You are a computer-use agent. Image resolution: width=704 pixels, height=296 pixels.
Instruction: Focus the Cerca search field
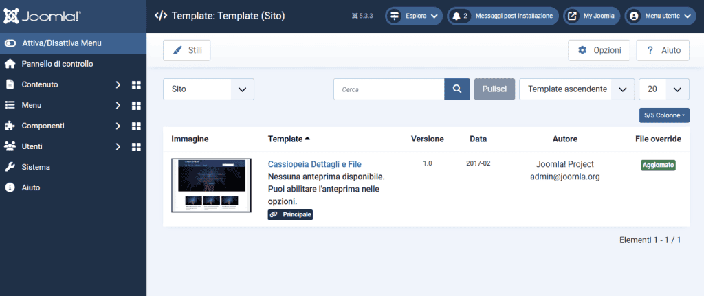pos(389,89)
